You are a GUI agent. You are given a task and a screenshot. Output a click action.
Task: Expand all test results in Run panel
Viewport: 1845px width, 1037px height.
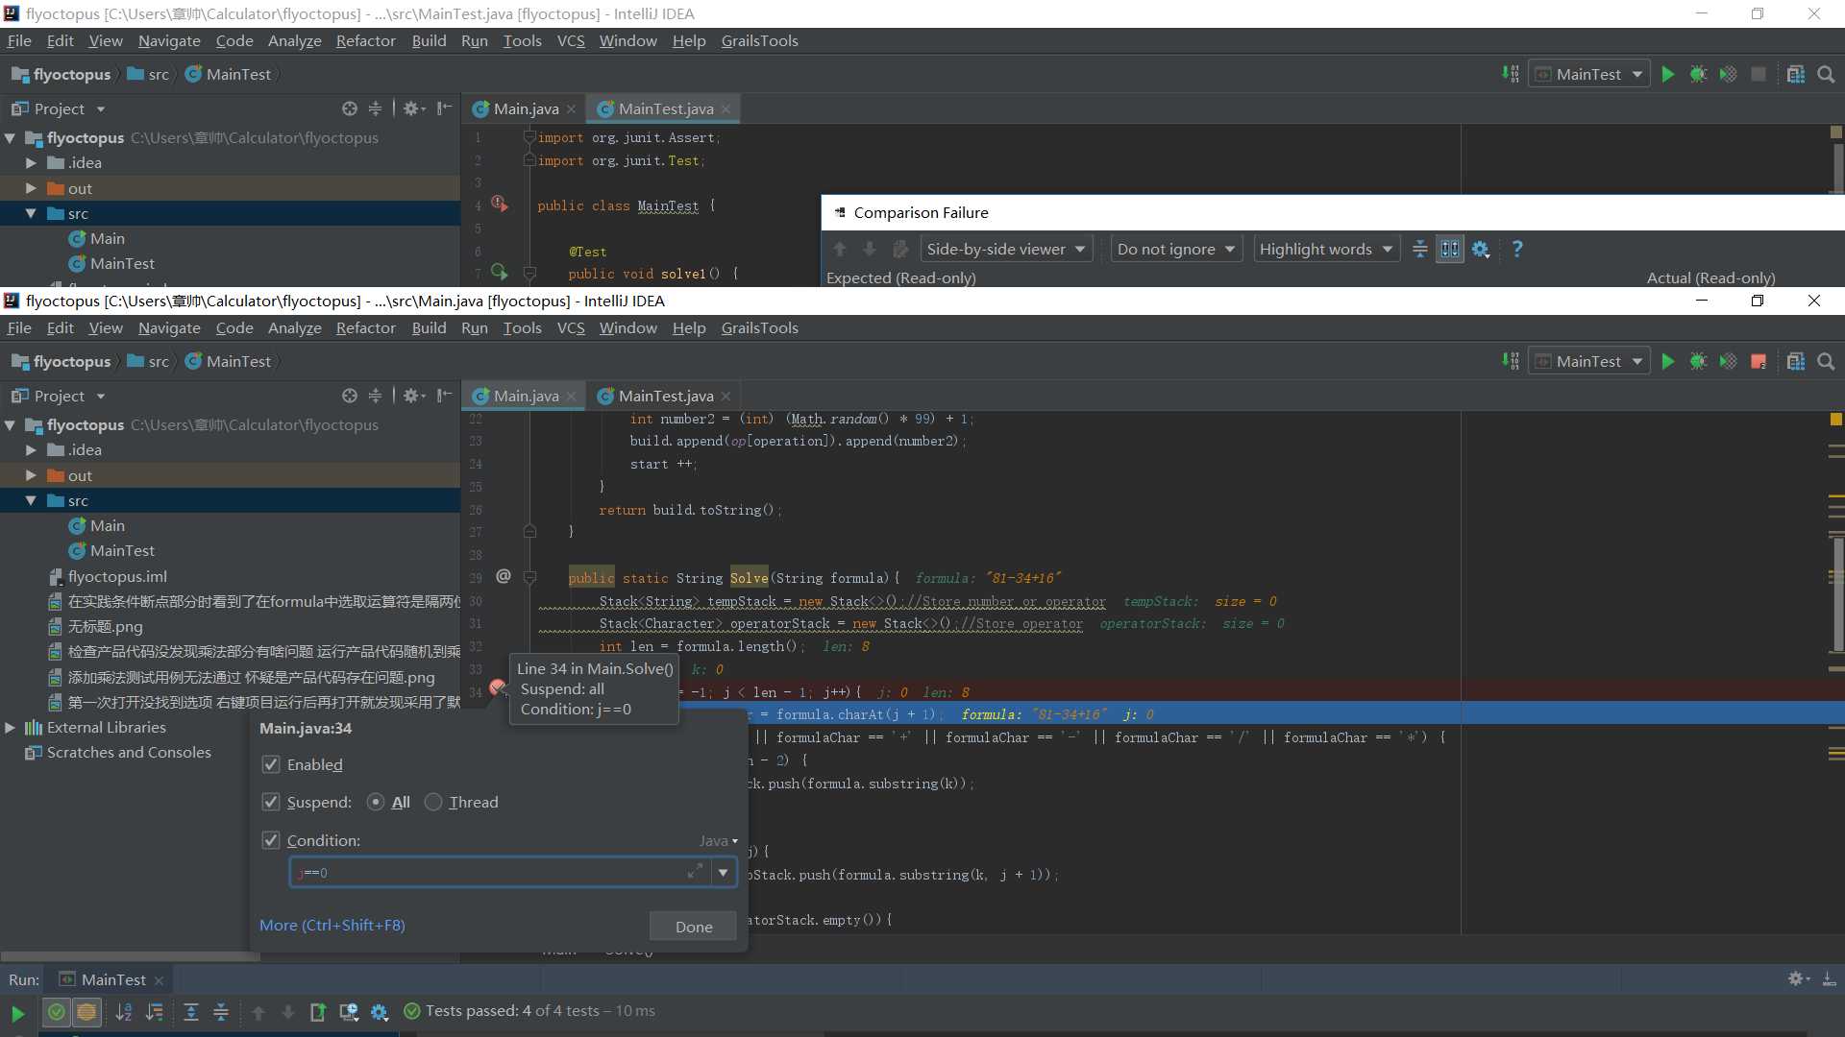(191, 1012)
